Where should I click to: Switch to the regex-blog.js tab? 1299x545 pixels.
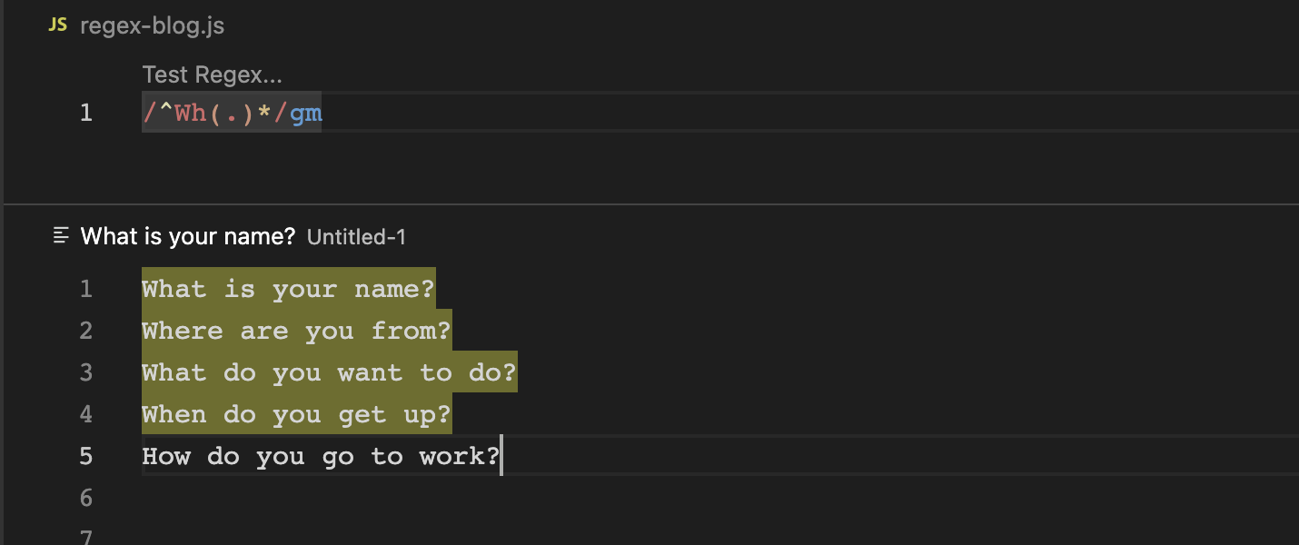152,26
